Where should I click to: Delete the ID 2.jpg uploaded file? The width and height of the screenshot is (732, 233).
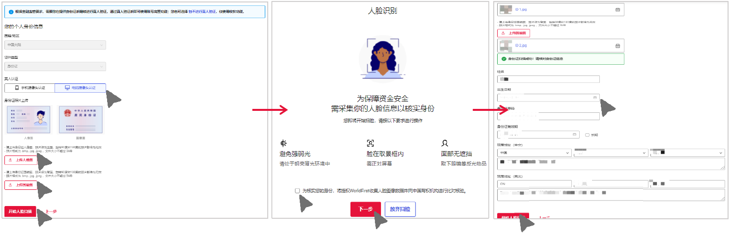point(618,45)
